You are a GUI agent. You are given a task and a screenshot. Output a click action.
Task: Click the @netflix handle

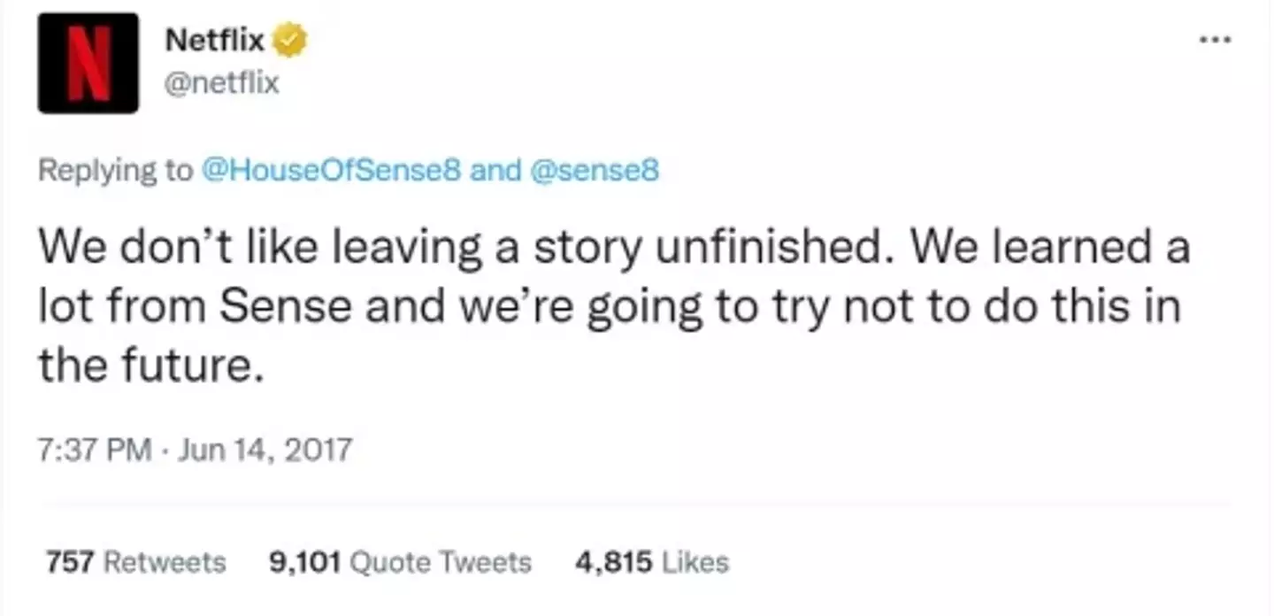click(222, 83)
